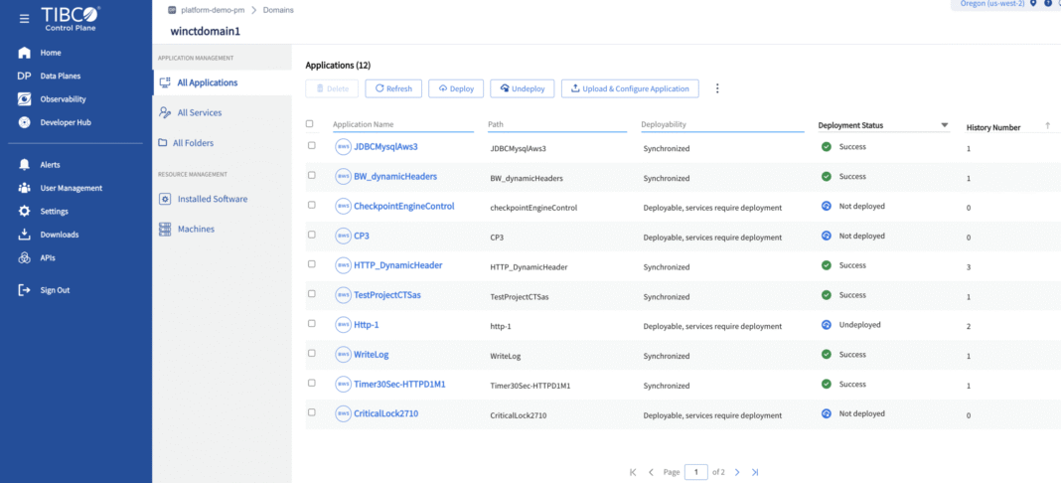Click the Alerts bell icon
This screenshot has width=1061, height=483.
click(x=25, y=164)
